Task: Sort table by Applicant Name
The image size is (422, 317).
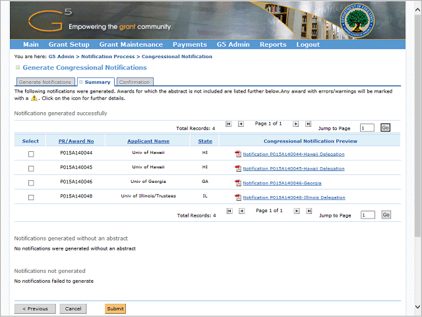Action: point(148,141)
